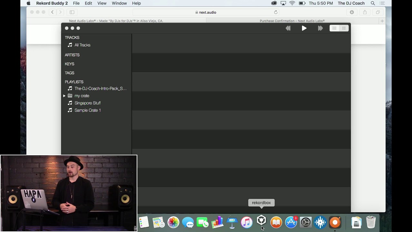Open Spotlight search magnifier icon
The height and width of the screenshot is (232, 412).
click(x=373, y=3)
